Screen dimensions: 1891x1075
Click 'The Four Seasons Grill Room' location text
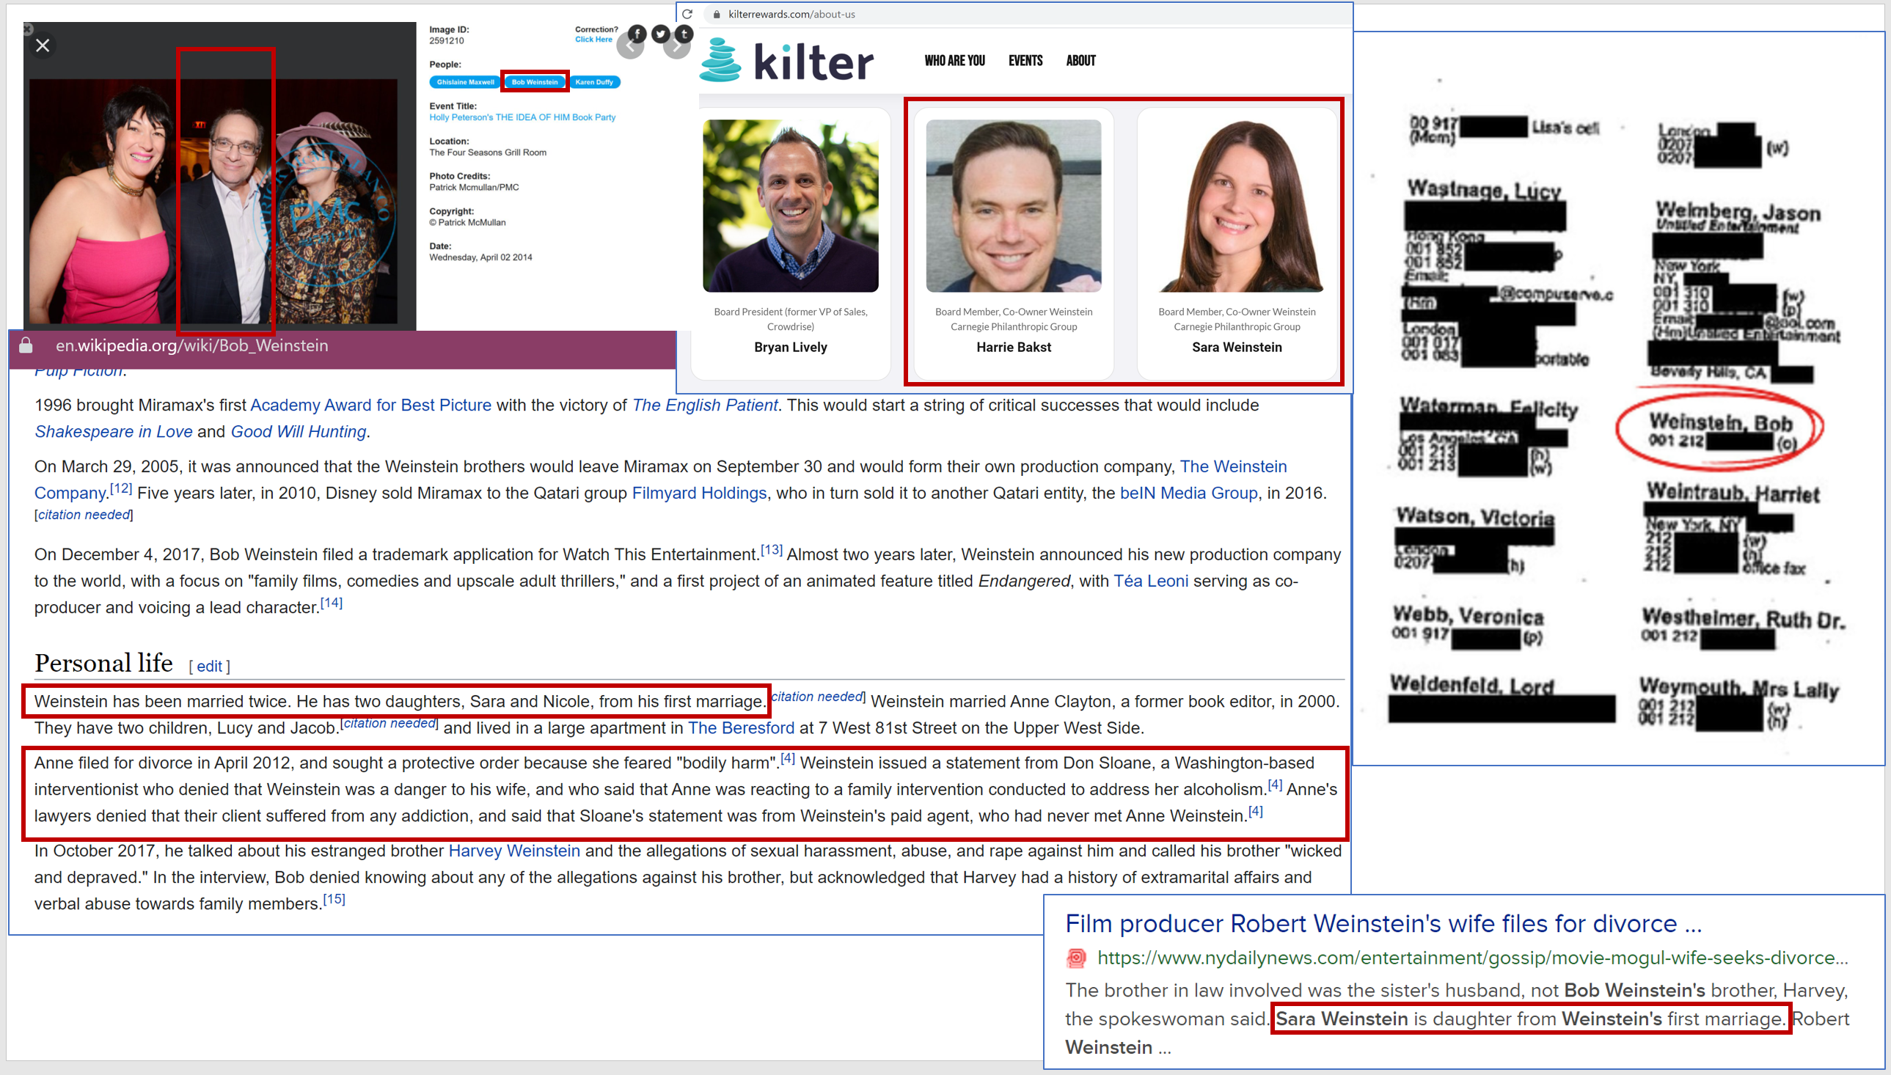point(488,153)
